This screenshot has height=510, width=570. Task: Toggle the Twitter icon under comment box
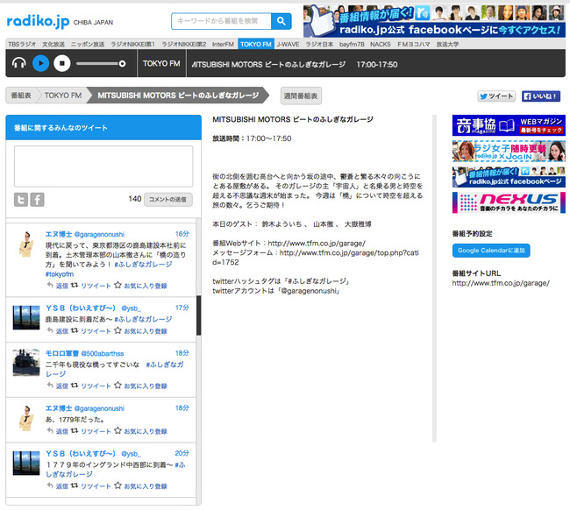click(21, 200)
